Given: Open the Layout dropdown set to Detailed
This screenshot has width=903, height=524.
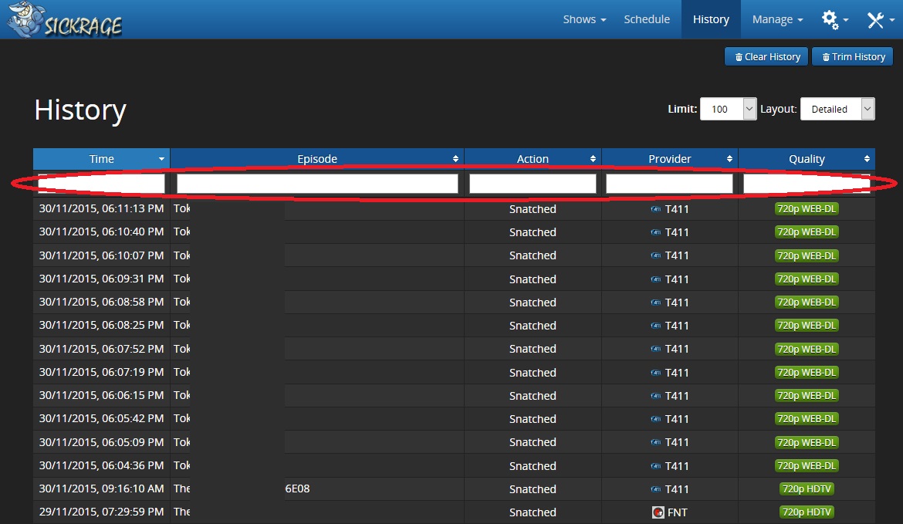Looking at the screenshot, I should 837,109.
